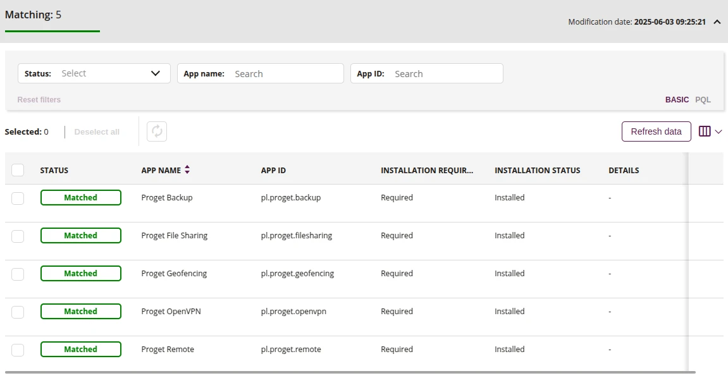This screenshot has width=728, height=378.
Task: Click Matched badge for Proget Backup
Action: tap(81, 198)
